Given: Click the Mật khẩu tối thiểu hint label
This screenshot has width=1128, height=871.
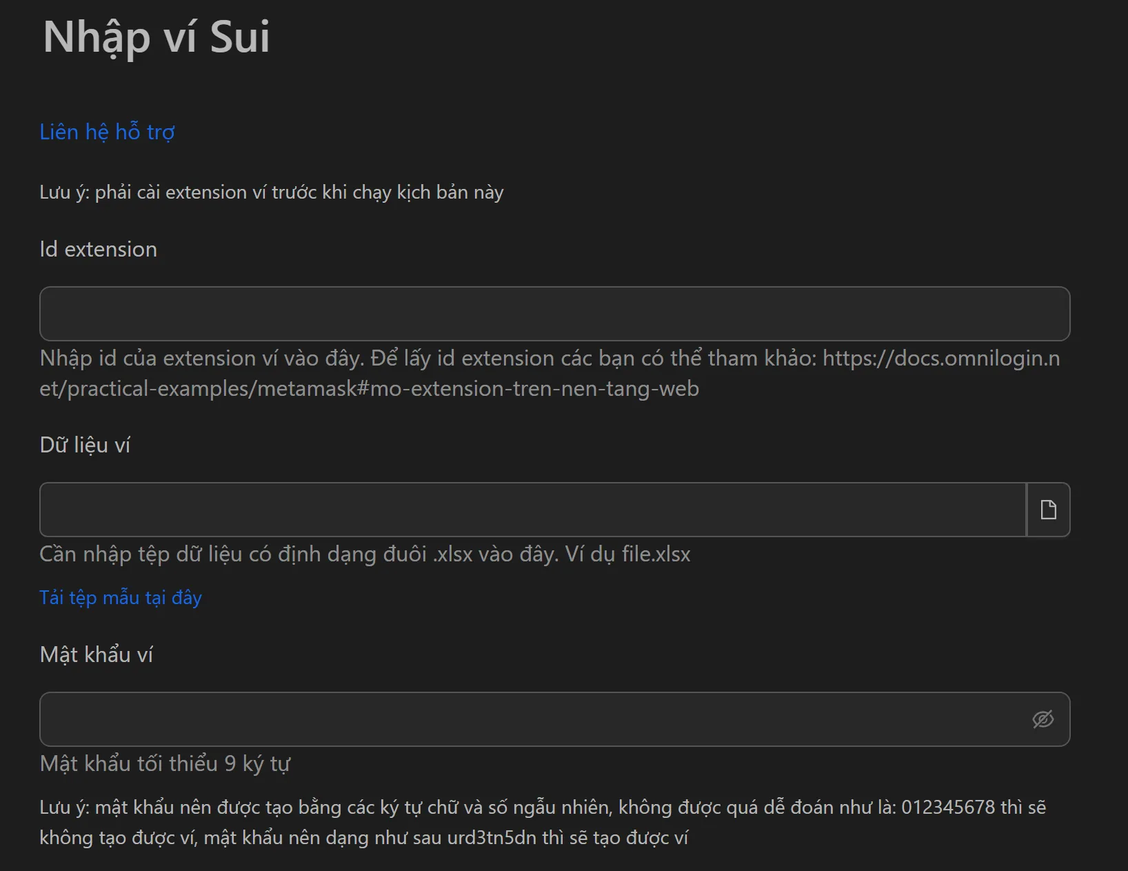Looking at the screenshot, I should [x=165, y=763].
